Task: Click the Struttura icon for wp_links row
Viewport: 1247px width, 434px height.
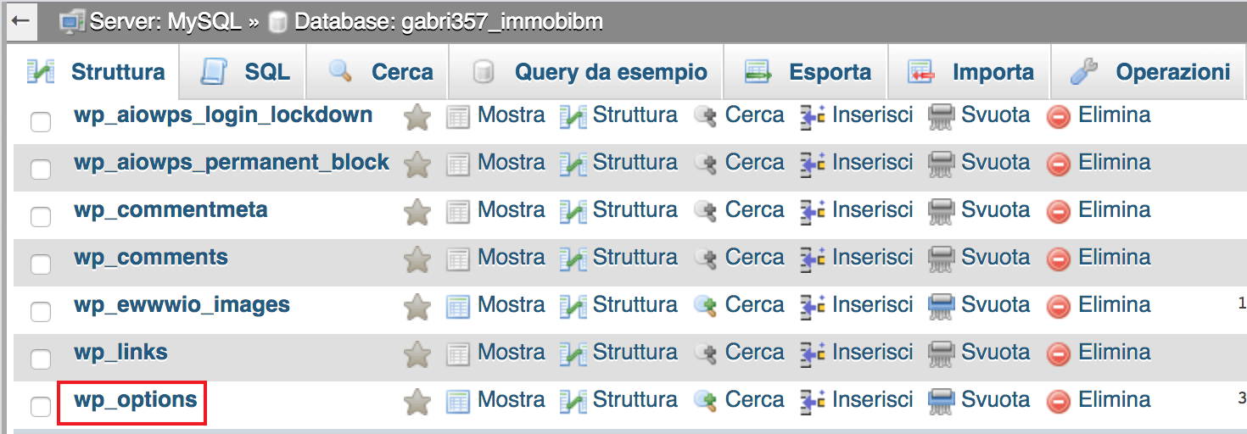Action: click(x=573, y=353)
